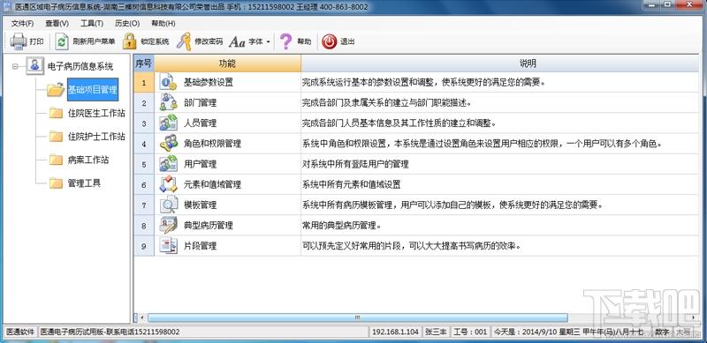Click the horizontal scrollbar thumb below the table

tap(358, 317)
